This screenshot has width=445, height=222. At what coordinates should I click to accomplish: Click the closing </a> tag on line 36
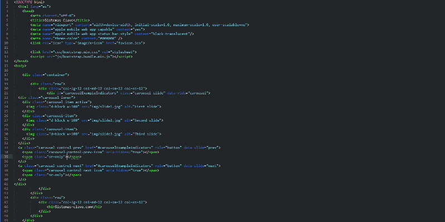coord(22,161)
